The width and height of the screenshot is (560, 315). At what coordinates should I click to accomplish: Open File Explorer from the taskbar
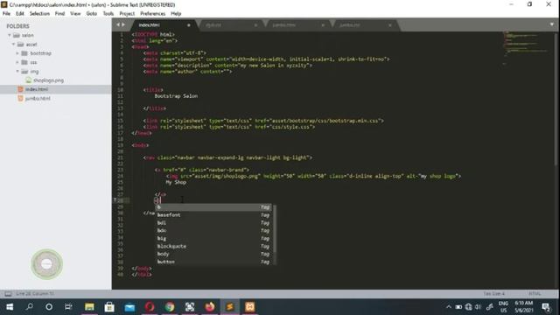[x=89, y=307]
